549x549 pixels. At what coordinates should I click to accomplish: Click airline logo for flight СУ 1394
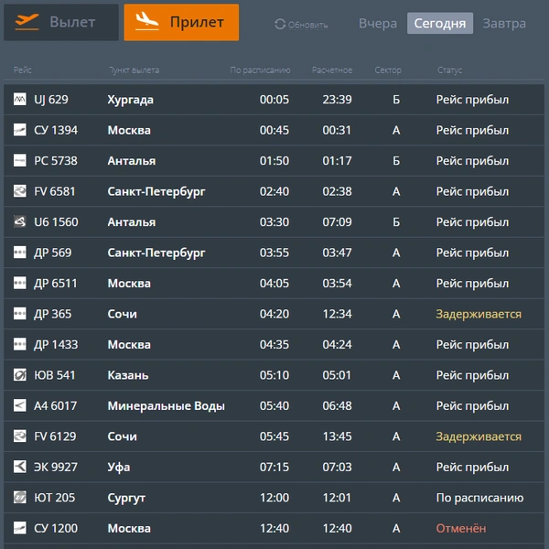19,130
